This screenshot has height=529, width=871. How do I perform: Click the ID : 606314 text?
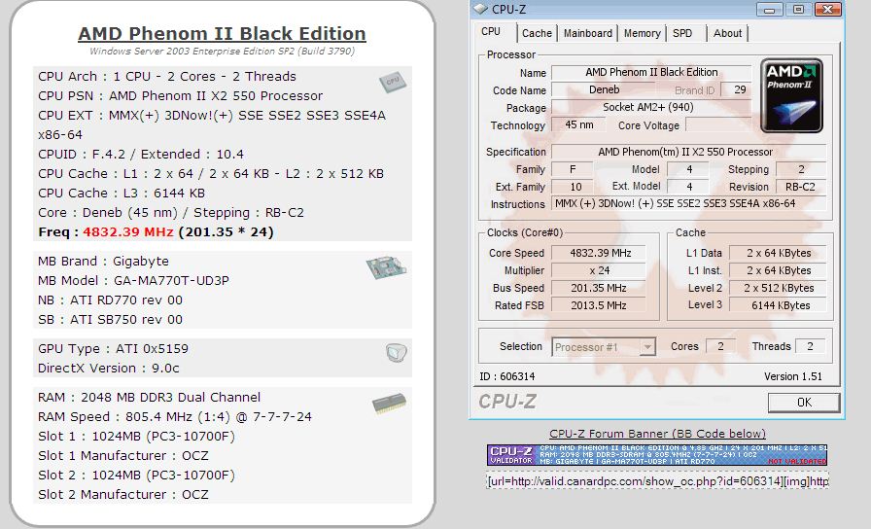point(507,376)
